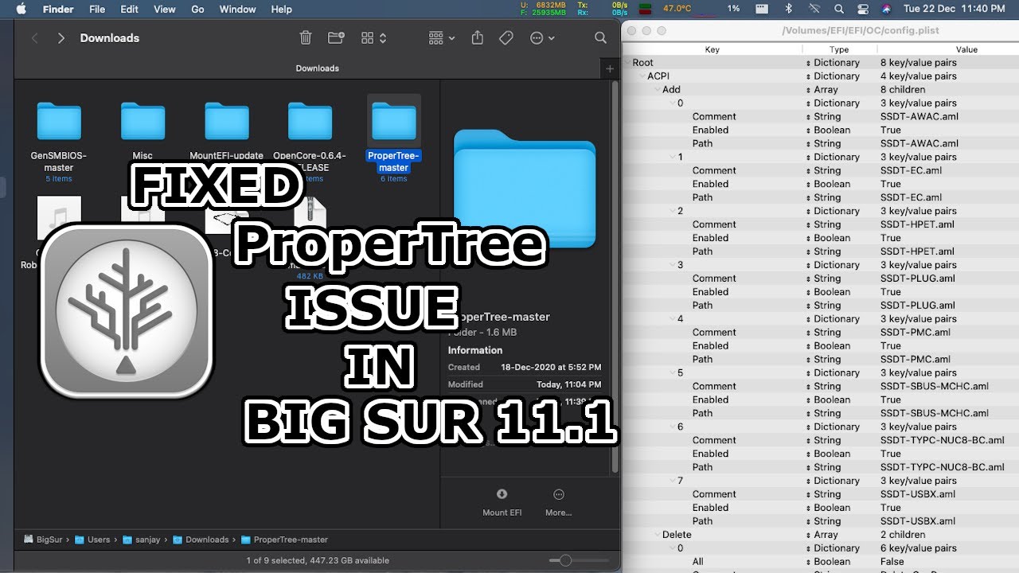Open the File menu
Viewport: 1019px width, 573px height.
tap(97, 9)
